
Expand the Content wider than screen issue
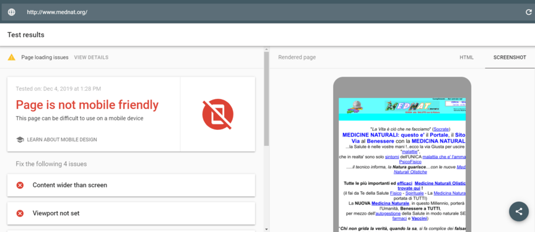point(131,186)
